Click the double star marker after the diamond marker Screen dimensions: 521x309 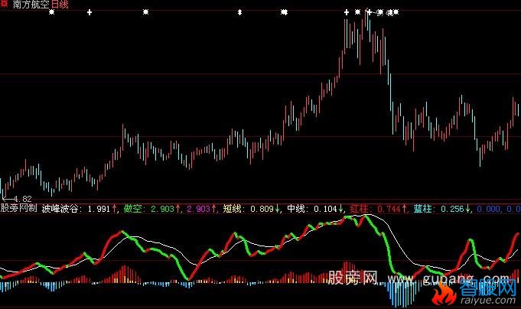point(284,12)
